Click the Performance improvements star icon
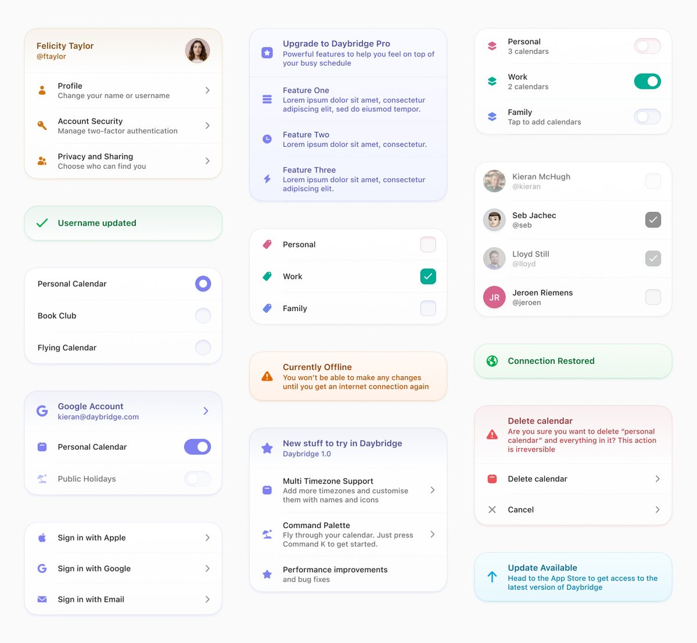This screenshot has height=643, width=697. click(267, 574)
